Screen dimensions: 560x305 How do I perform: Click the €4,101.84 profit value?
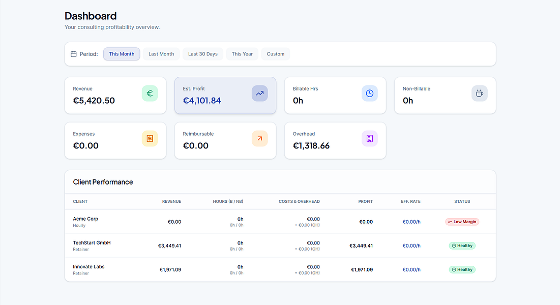point(202,101)
